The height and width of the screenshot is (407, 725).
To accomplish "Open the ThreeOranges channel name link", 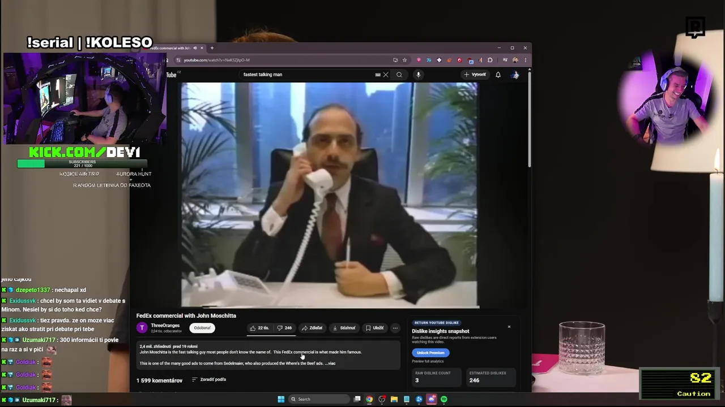I will coord(165,326).
